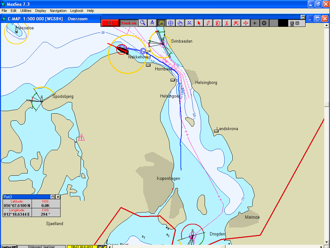Click the vertical scrollbar thumb

click(x=327, y=104)
